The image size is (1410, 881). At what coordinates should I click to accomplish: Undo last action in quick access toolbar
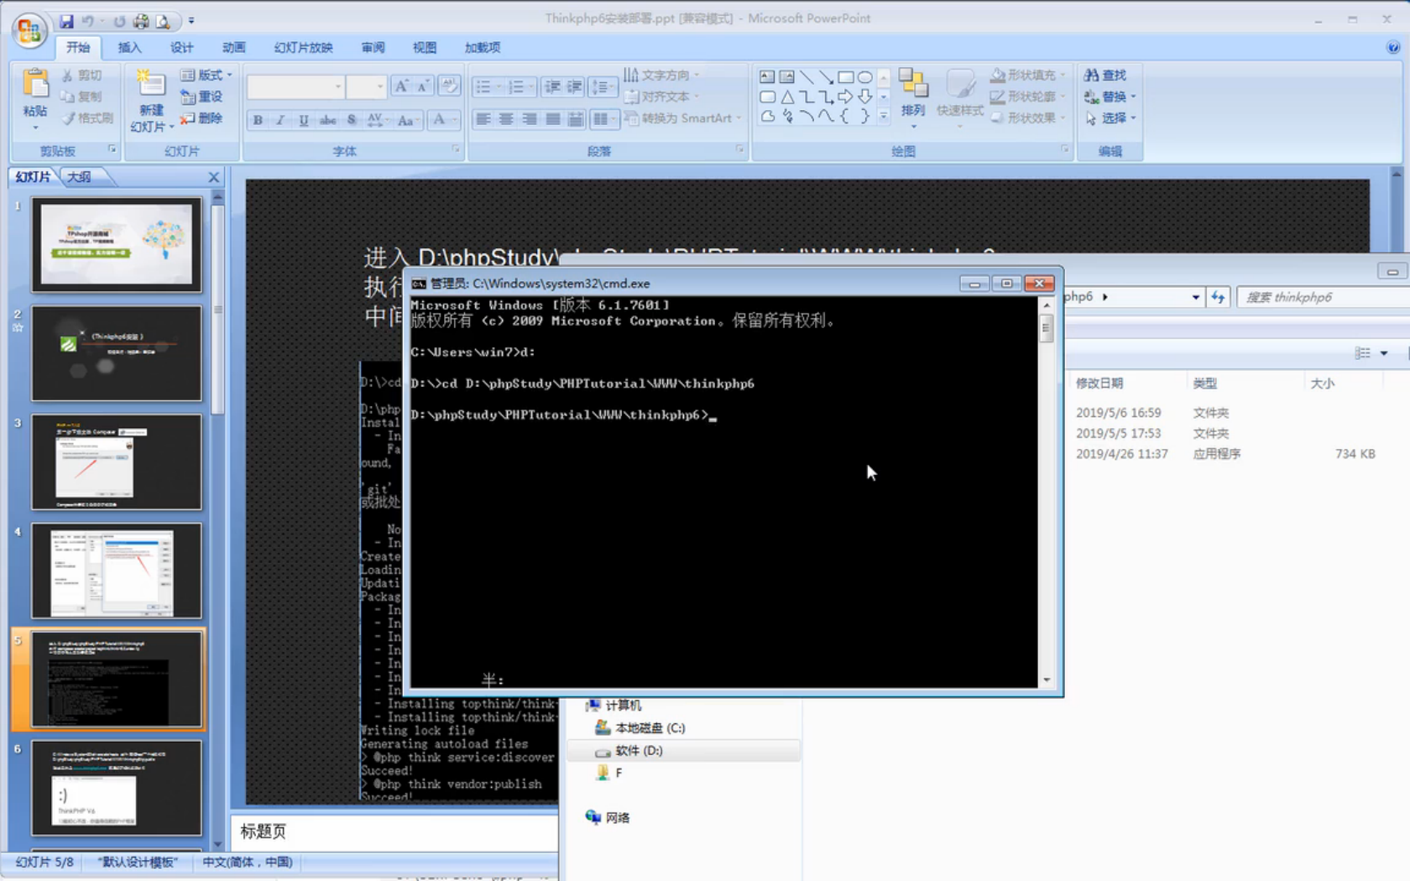coord(87,21)
